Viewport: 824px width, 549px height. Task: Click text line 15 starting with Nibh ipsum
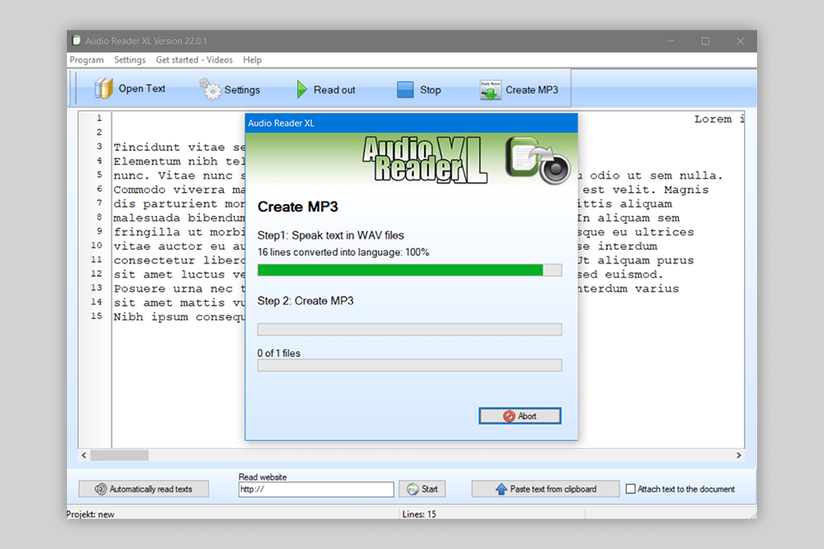[x=179, y=317]
